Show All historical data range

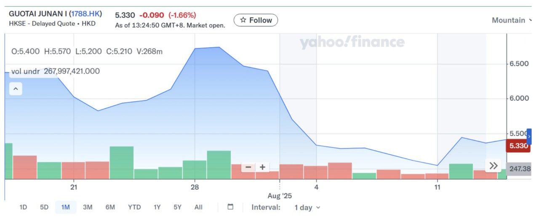(x=198, y=207)
